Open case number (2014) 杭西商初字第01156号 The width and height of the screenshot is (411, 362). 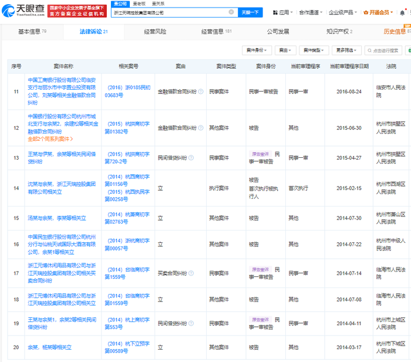(127, 180)
